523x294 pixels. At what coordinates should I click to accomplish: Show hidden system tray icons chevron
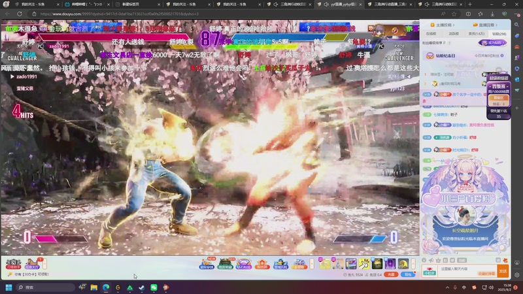[x=447, y=287]
